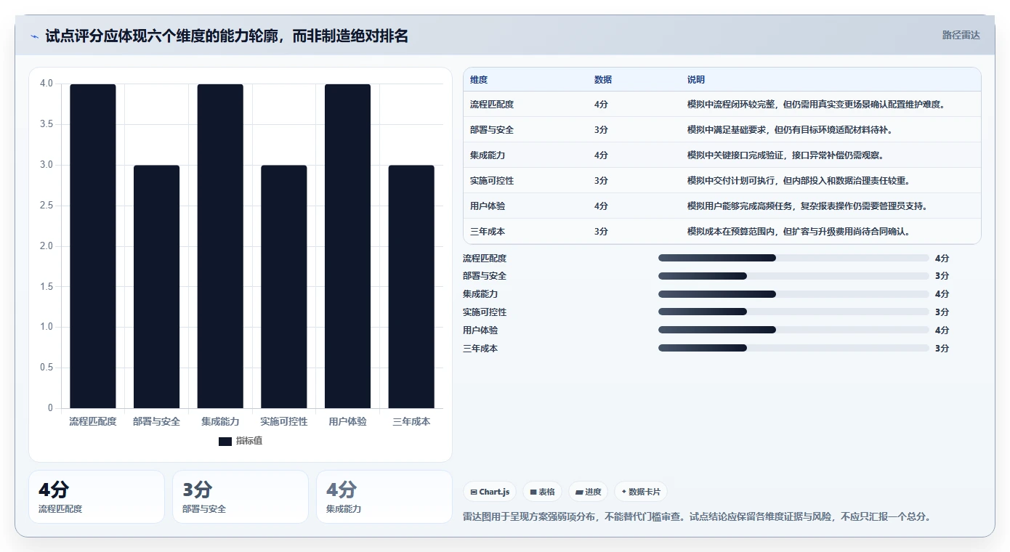
Task: Click the 3分 score in the 三年成本 table row
Action: [x=601, y=232]
